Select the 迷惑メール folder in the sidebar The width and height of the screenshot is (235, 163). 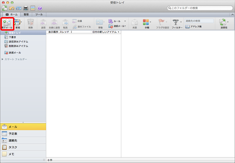tap(23, 53)
